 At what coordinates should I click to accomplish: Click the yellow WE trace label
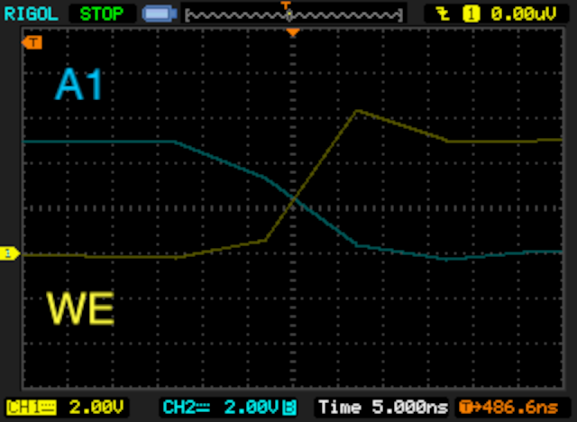[x=80, y=308]
